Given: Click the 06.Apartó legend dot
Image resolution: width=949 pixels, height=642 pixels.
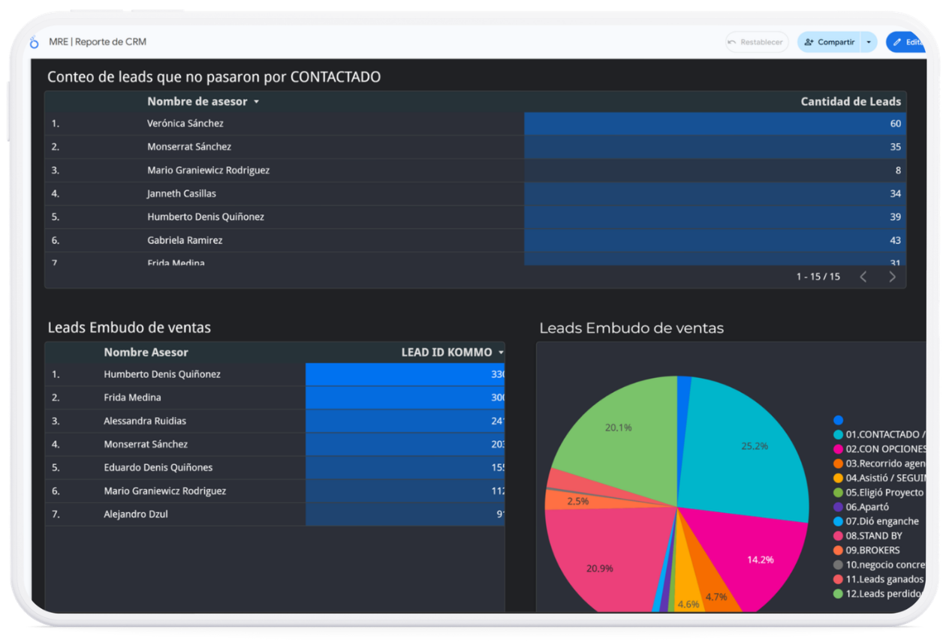Looking at the screenshot, I should click(x=838, y=507).
